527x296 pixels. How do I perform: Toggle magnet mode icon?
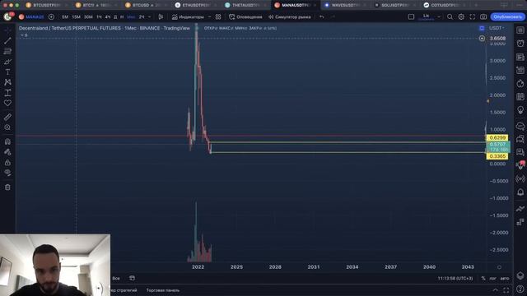pos(7,141)
